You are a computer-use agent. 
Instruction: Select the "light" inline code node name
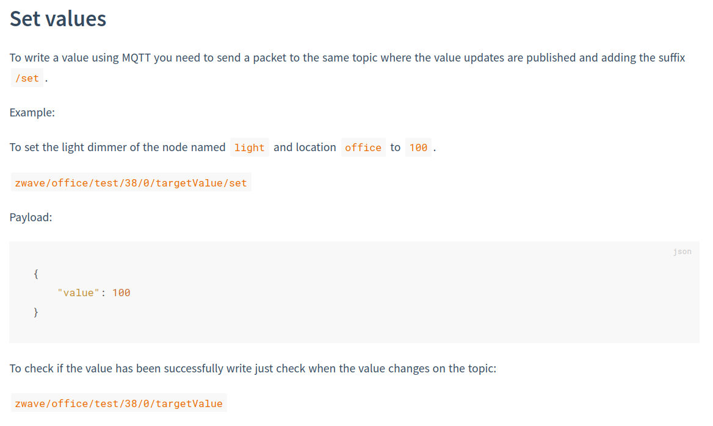pyautogui.click(x=249, y=147)
